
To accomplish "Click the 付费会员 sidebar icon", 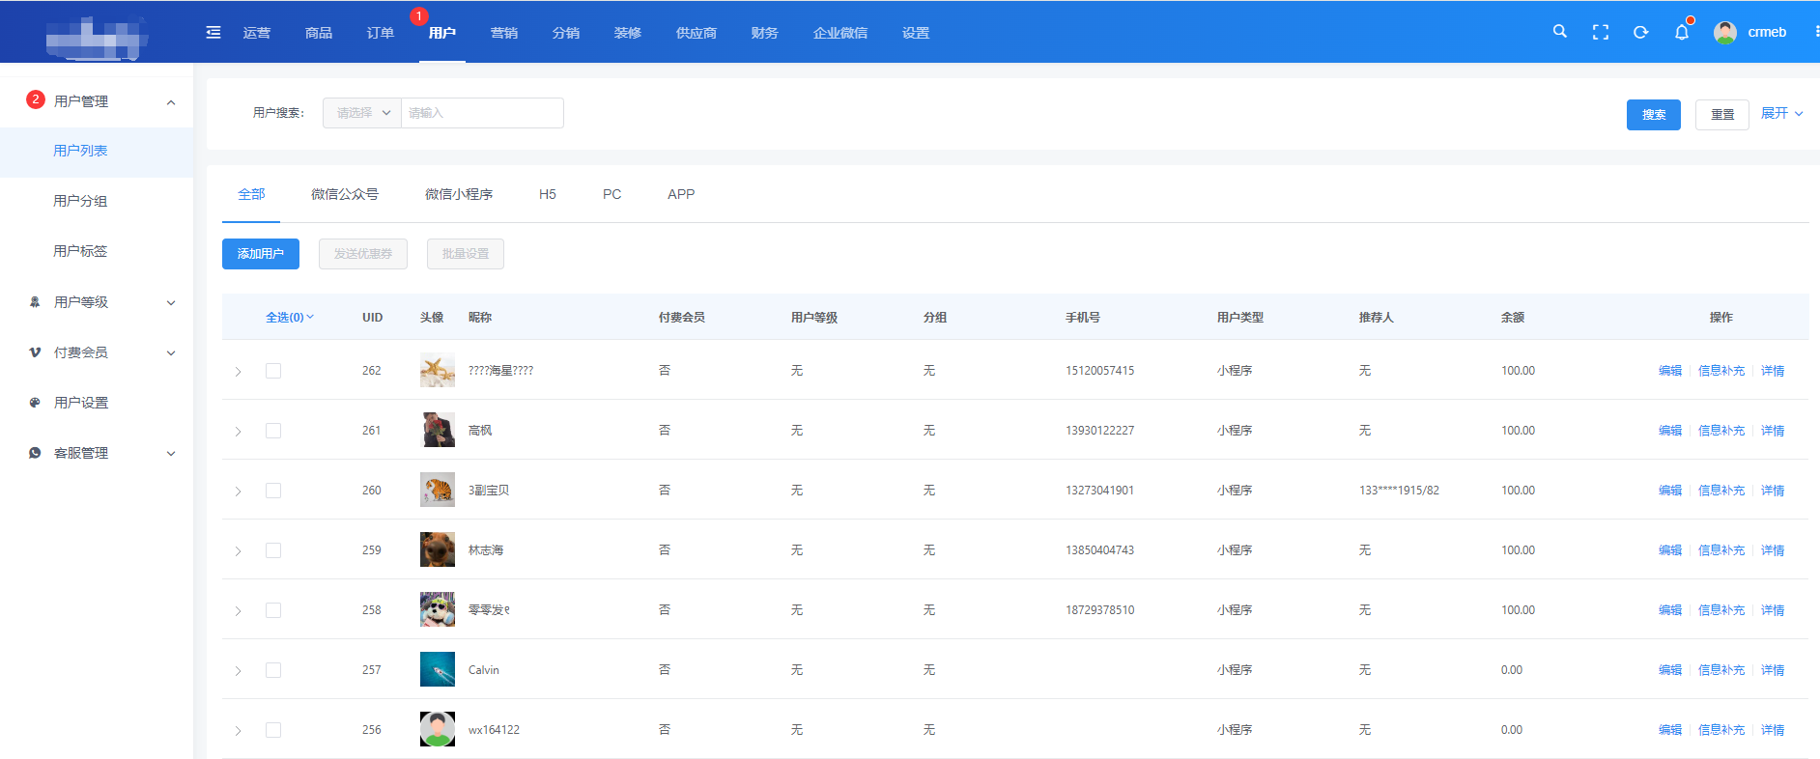I will [35, 352].
